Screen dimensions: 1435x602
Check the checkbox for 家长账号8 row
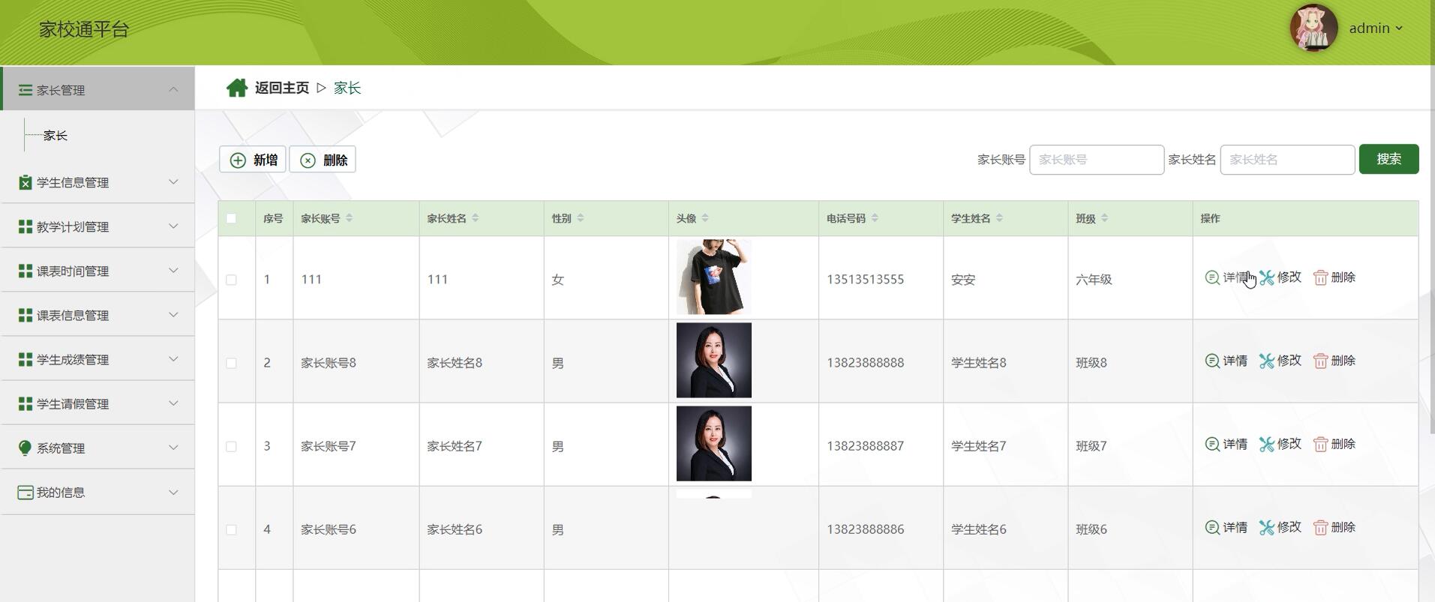pyautogui.click(x=231, y=363)
